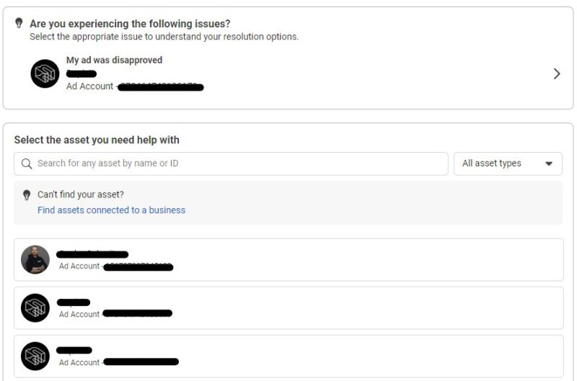Click the magnifier icon in asset search
Screen dimensions: 577x381
coord(27,163)
